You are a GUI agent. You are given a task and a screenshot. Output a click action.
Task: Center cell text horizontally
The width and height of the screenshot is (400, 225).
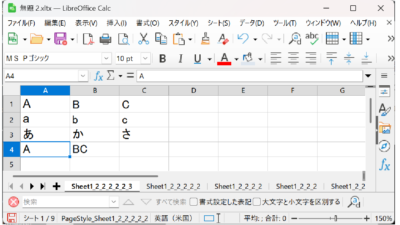[x=293, y=58]
